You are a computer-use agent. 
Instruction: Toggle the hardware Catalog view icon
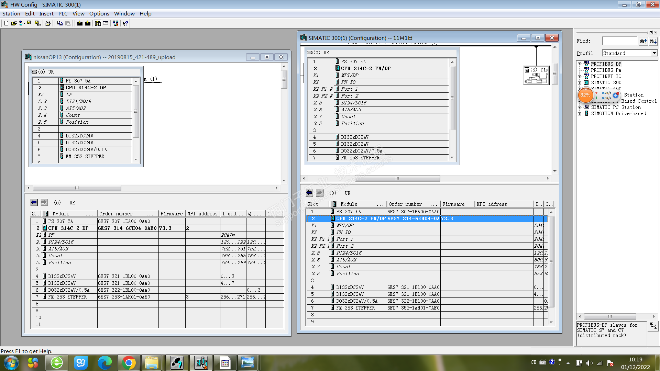98,23
